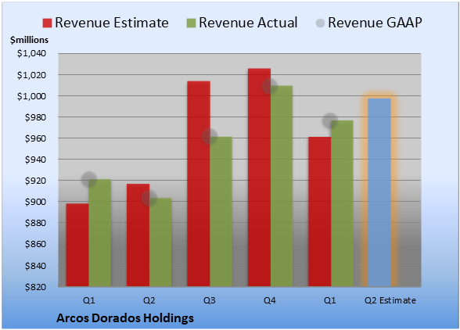Click the 'Q4' category label
This screenshot has height=330, width=460.
point(270,300)
